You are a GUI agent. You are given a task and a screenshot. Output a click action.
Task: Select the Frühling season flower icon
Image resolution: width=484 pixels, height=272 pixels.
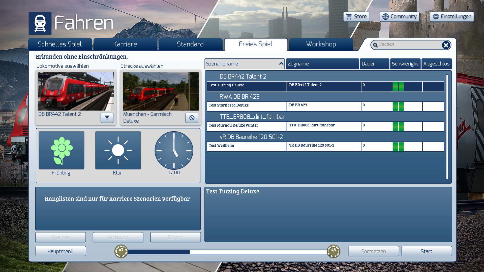pos(62,150)
